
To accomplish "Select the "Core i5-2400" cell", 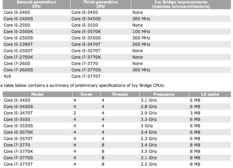I will [x=17, y=12].
